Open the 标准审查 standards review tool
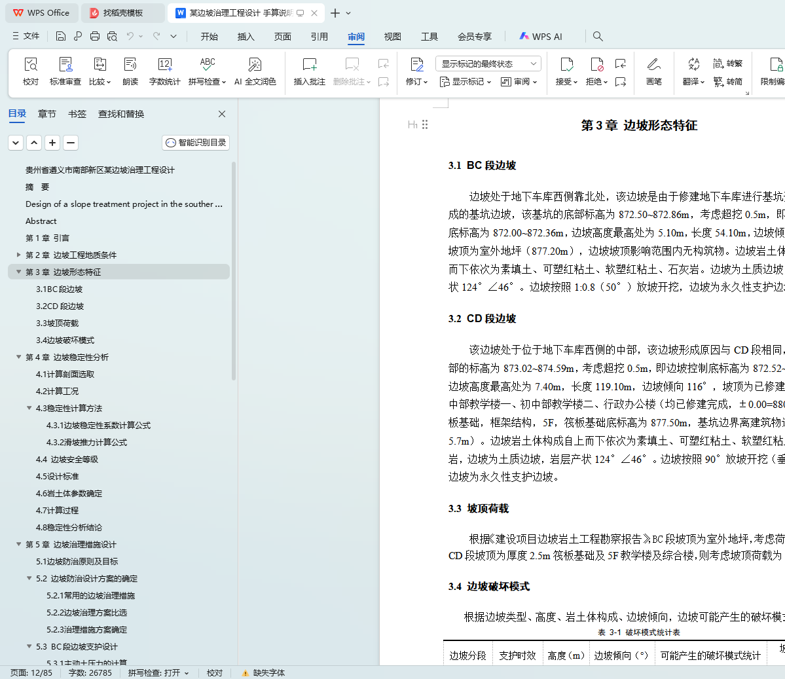 (x=65, y=71)
